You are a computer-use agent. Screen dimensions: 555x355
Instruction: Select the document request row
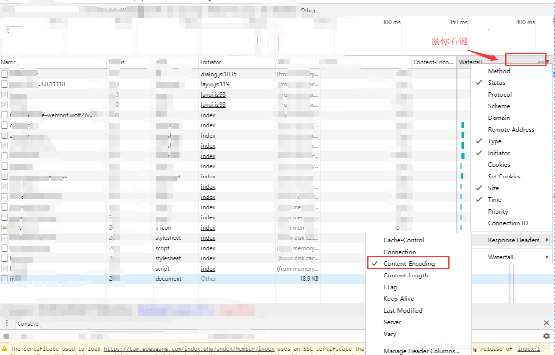pyautogui.click(x=182, y=278)
